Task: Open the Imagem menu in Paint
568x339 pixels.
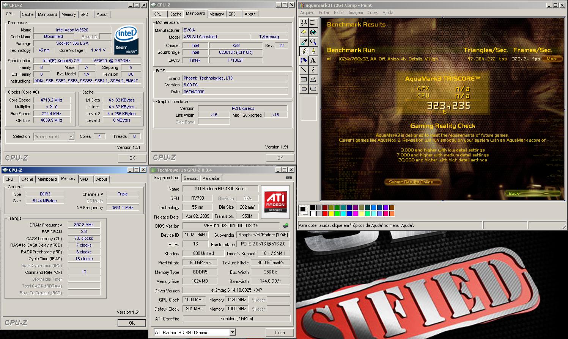Action: [356, 12]
